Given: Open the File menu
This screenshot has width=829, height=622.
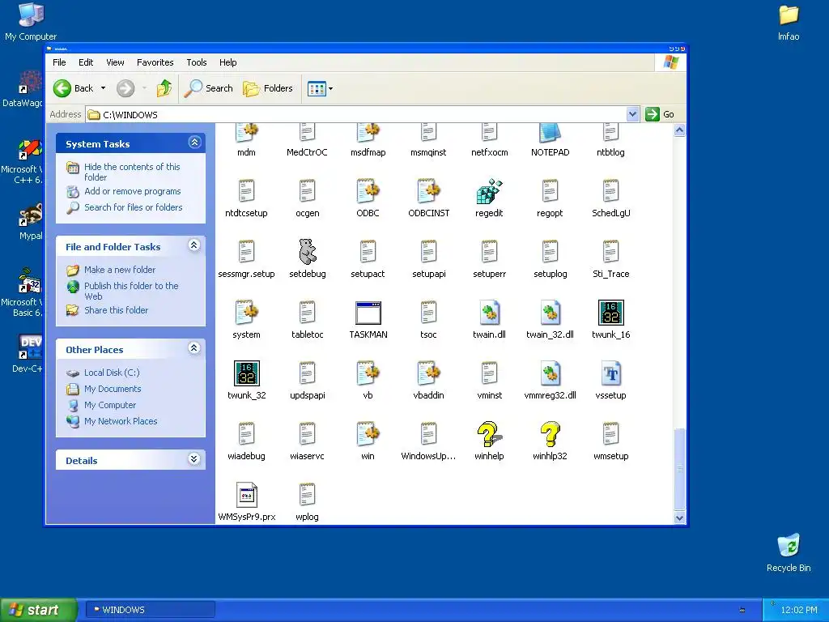Looking at the screenshot, I should 59,62.
